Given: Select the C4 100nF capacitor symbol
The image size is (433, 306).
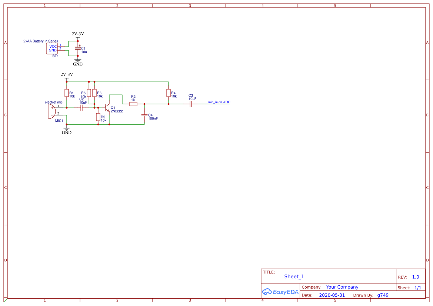Looking at the screenshot, I should click(144, 115).
